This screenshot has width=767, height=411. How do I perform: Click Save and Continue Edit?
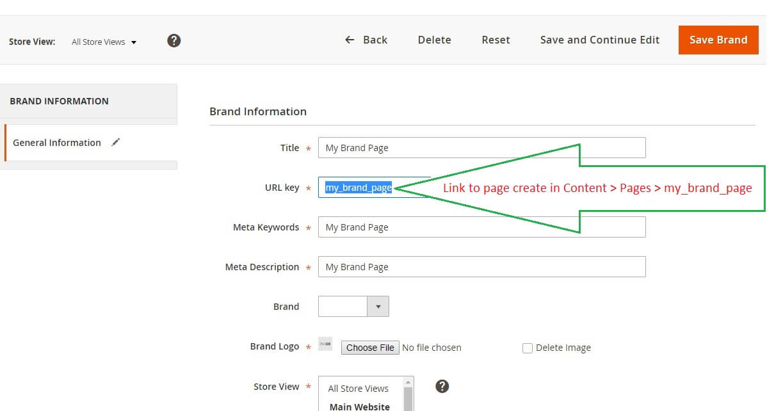coord(599,40)
